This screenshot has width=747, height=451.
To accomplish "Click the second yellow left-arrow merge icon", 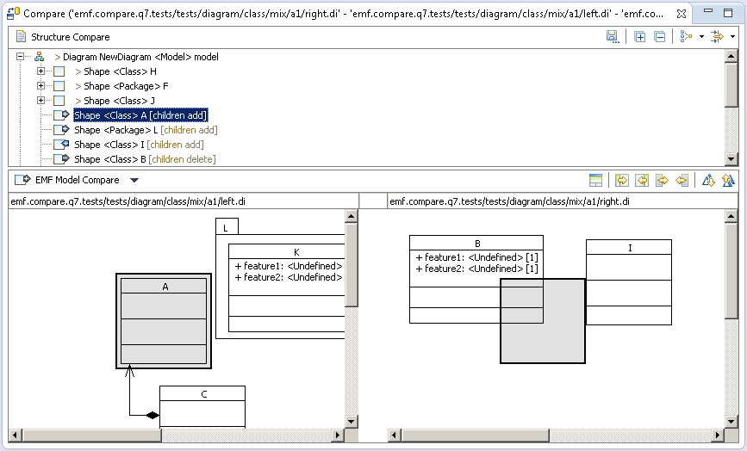I will click(x=642, y=180).
